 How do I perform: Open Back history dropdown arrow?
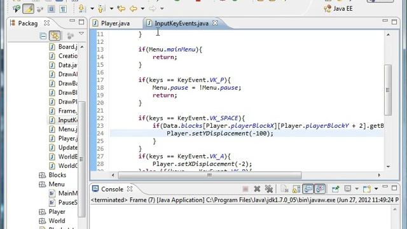142,8
